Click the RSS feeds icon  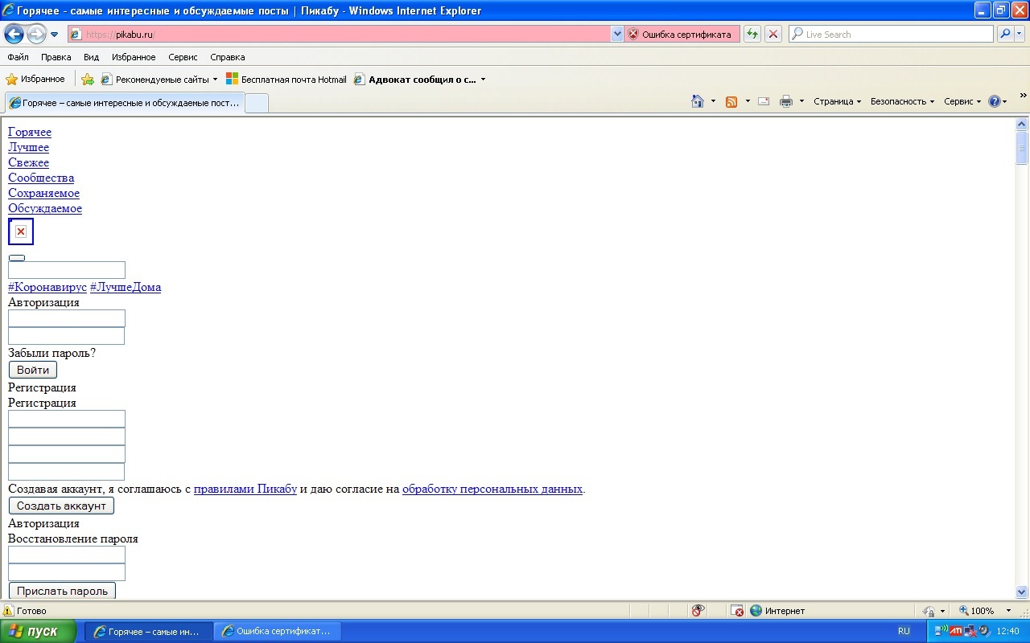[731, 101]
